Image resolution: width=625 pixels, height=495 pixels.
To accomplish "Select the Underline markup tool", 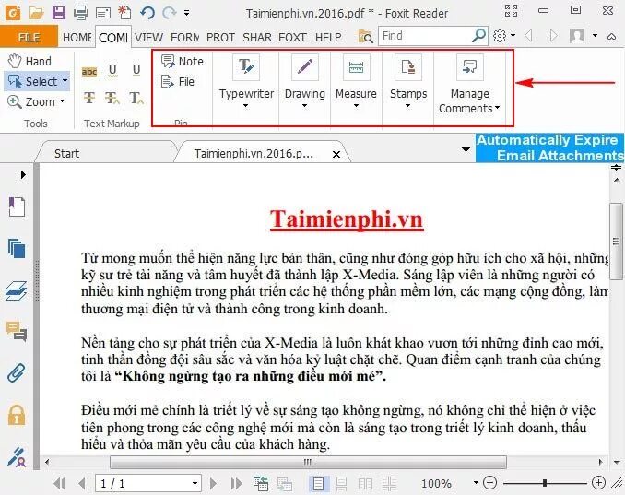I will click(x=136, y=71).
